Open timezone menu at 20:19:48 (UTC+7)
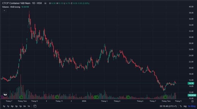The height and width of the screenshot is (109, 197). coord(168,106)
